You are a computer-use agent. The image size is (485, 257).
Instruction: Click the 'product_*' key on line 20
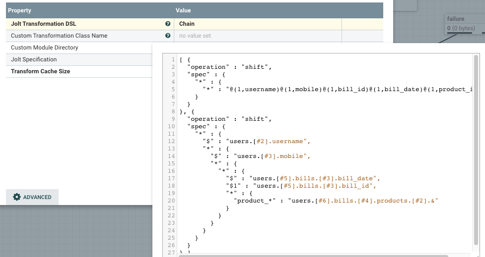click(255, 201)
